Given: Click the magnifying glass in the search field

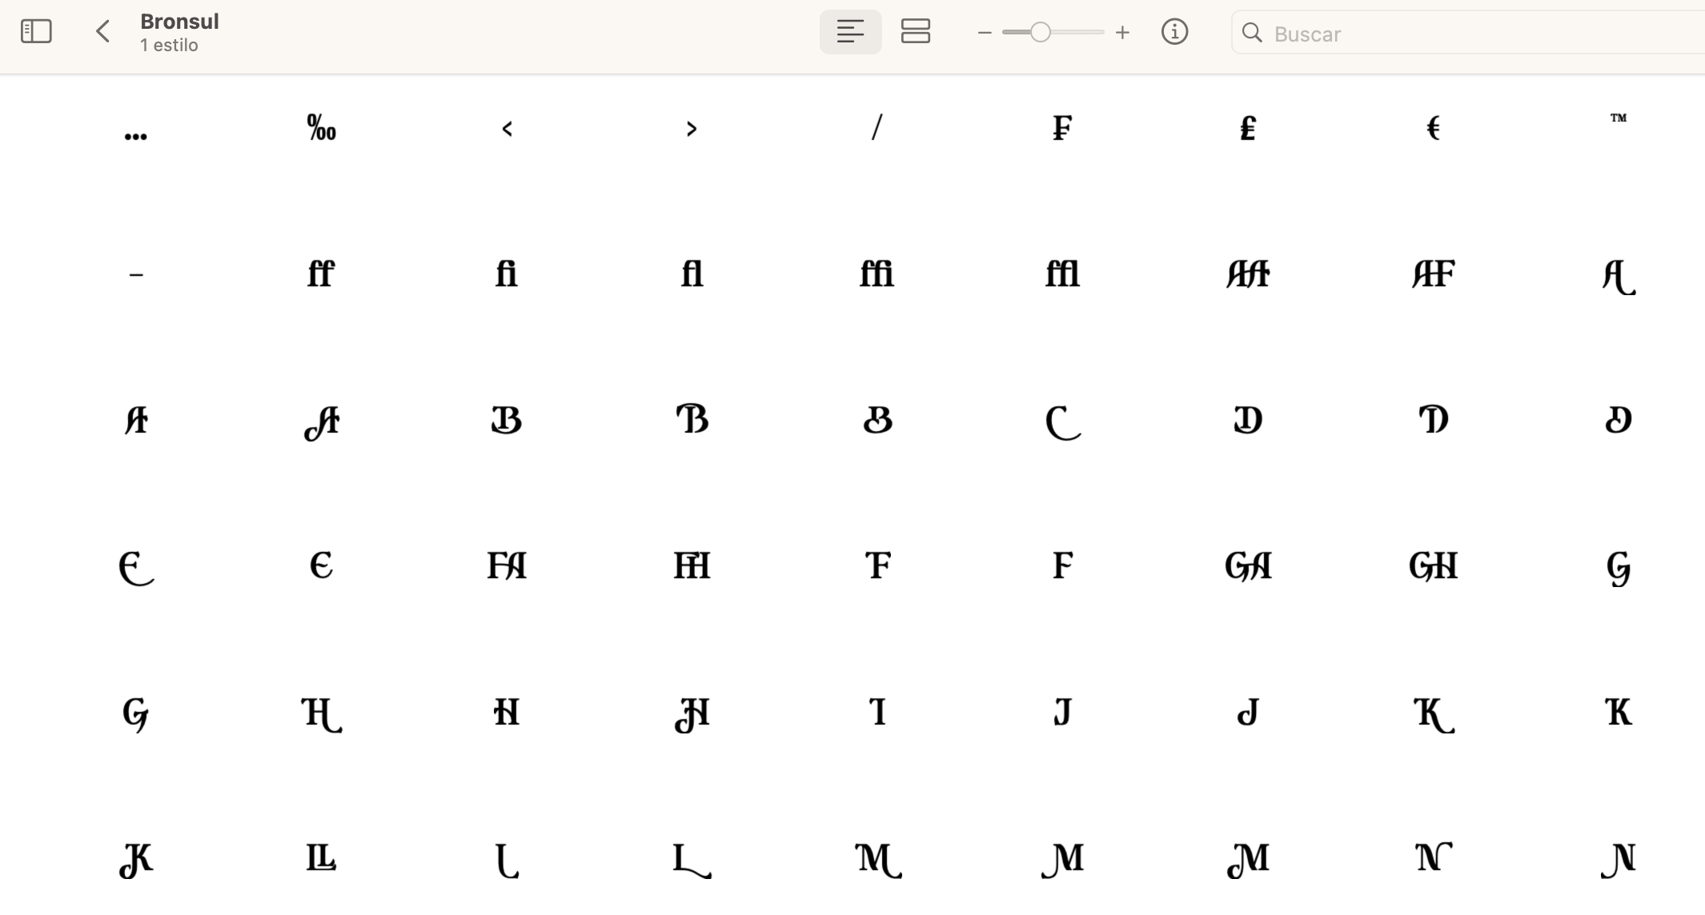Looking at the screenshot, I should pos(1253,34).
